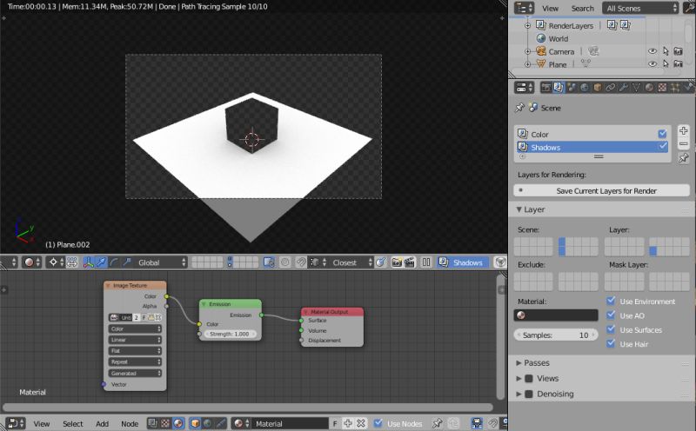The height and width of the screenshot is (431, 696).
Task: Open Image Texture Color space dropdown
Action: [x=135, y=328]
